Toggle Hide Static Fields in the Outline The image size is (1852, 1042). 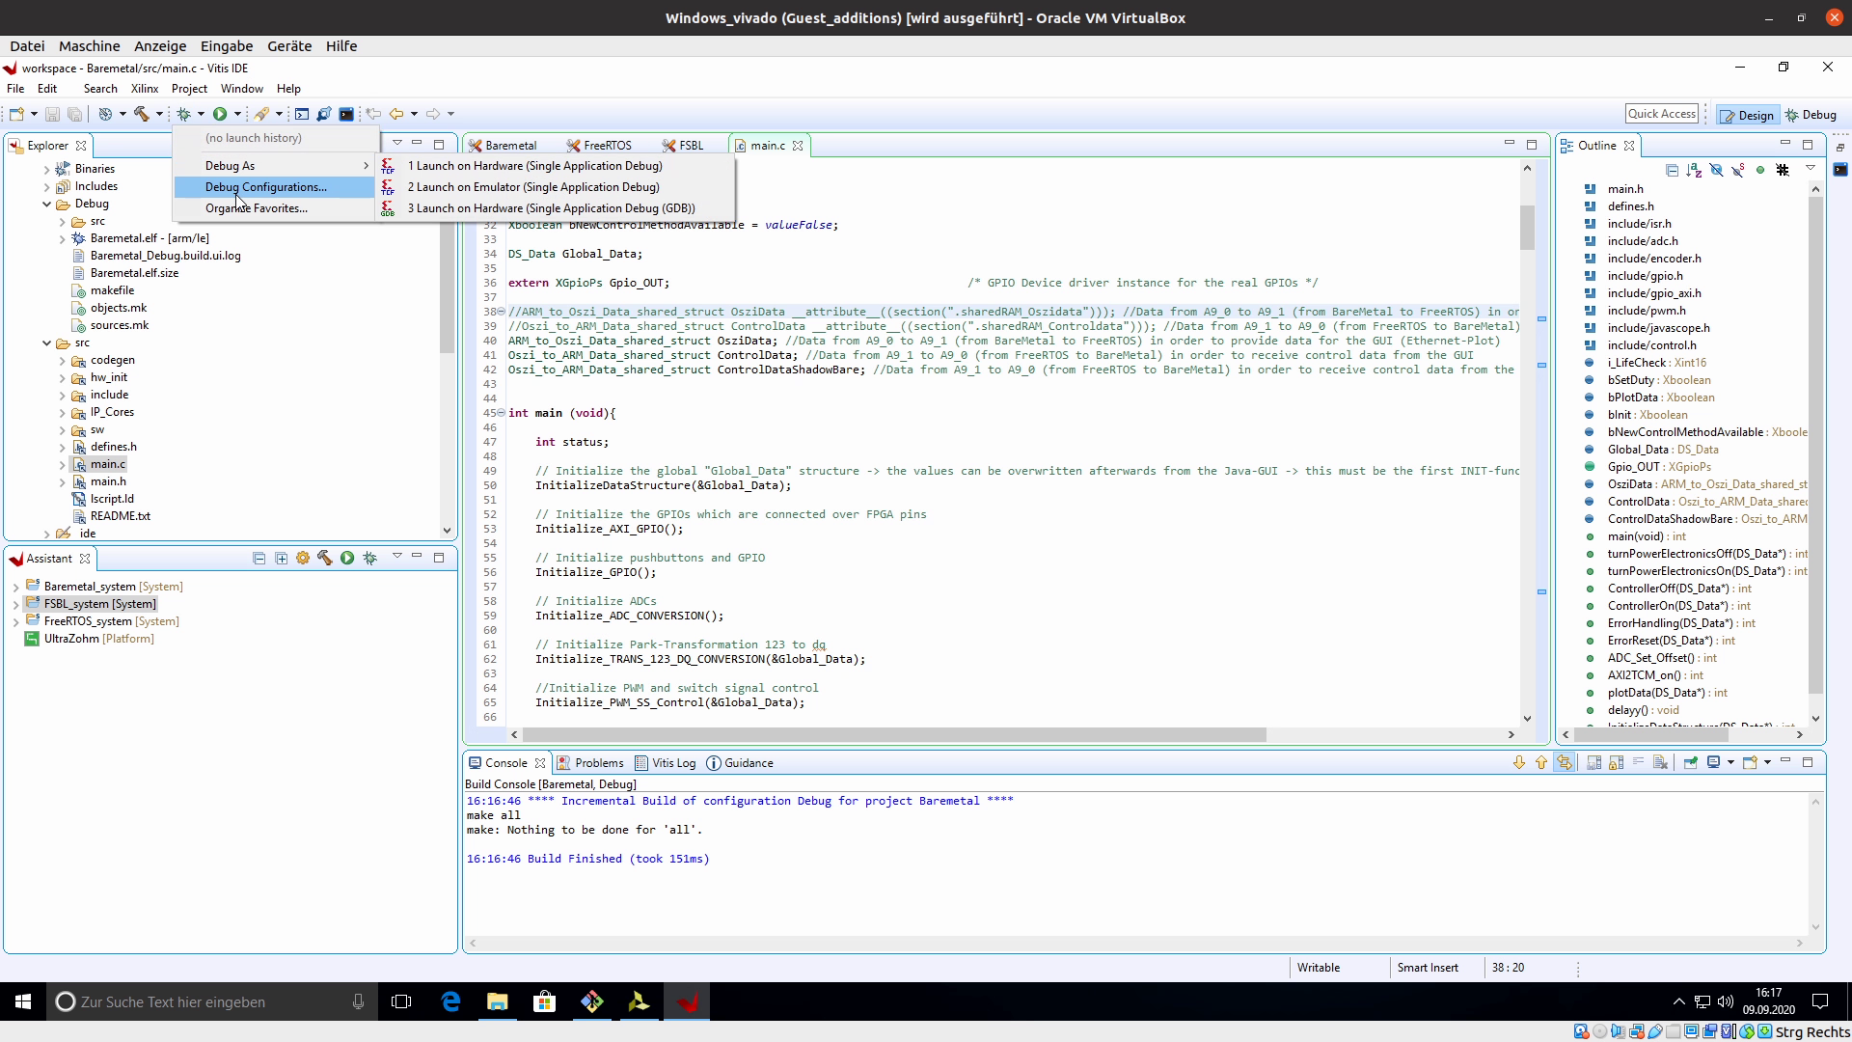point(1738,171)
